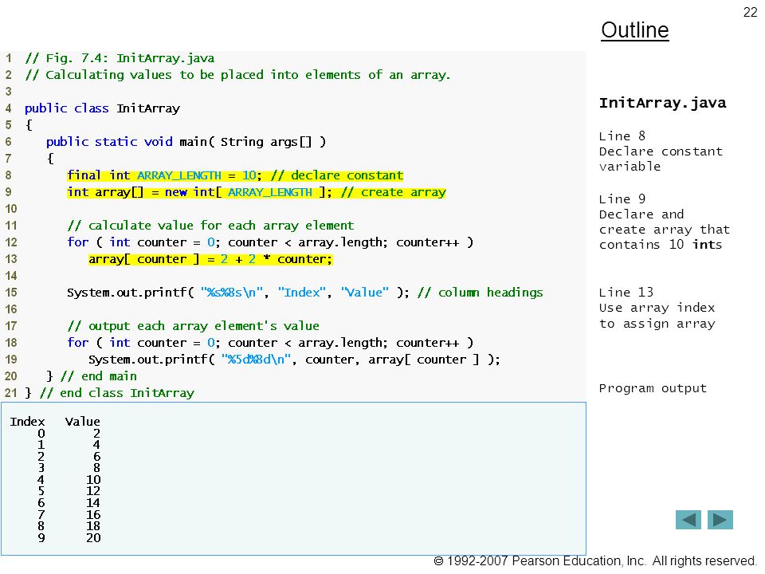The image size is (765, 574).
Task: Click the '// create array' comment
Action: [393, 192]
